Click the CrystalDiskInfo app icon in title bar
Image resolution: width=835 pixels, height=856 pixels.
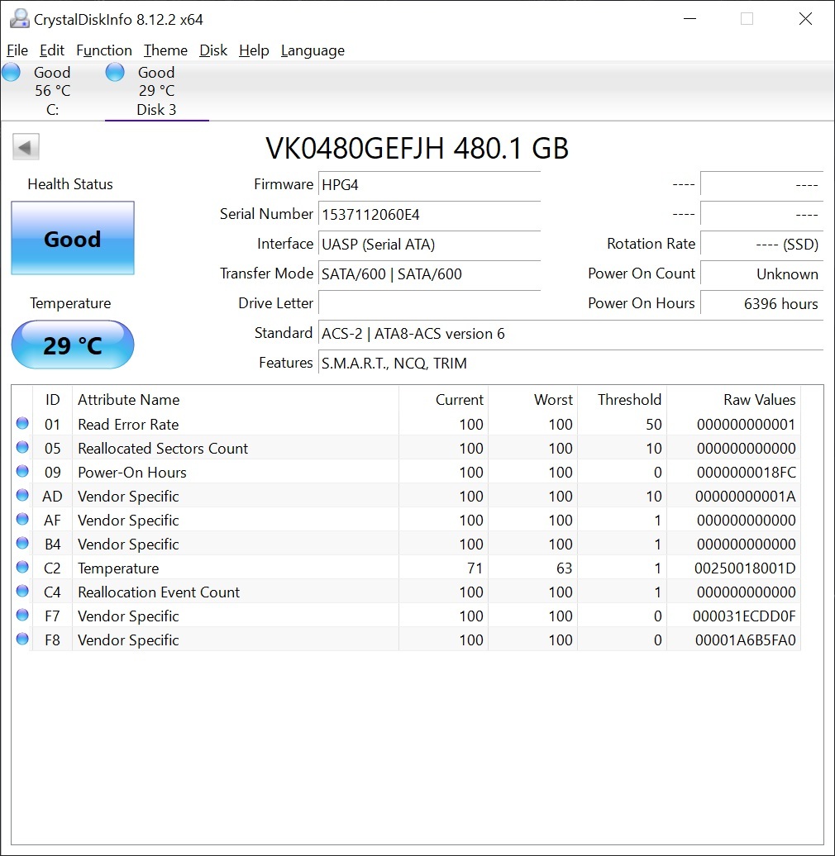[x=19, y=18]
